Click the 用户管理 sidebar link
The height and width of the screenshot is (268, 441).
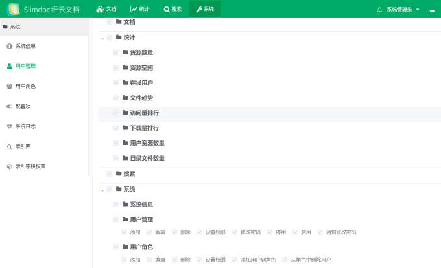[25, 66]
